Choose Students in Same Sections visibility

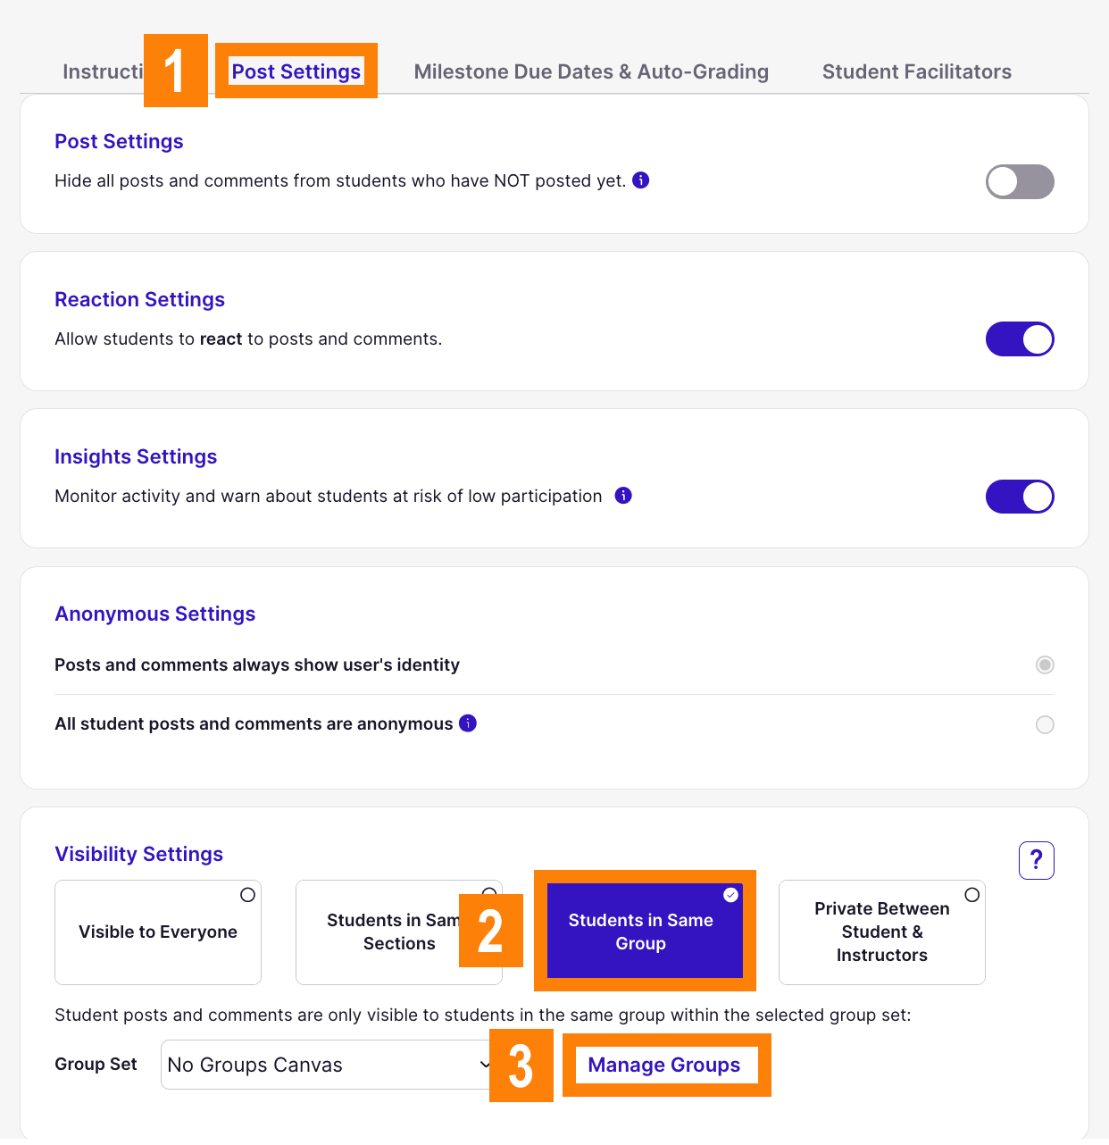399,932
